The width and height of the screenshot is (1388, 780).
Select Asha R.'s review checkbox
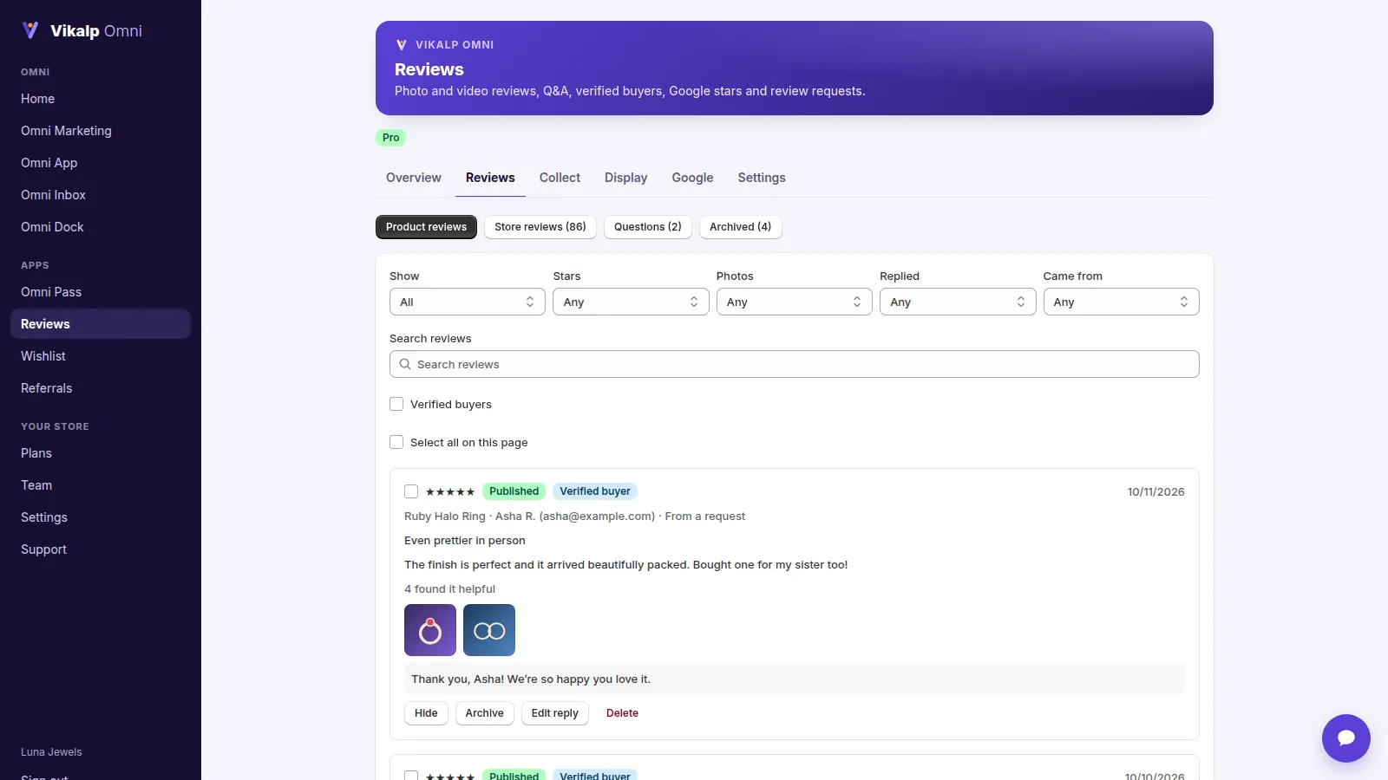[411, 491]
